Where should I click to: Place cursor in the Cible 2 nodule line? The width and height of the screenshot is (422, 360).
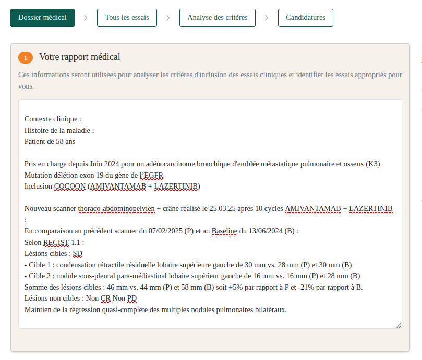[x=192, y=276]
